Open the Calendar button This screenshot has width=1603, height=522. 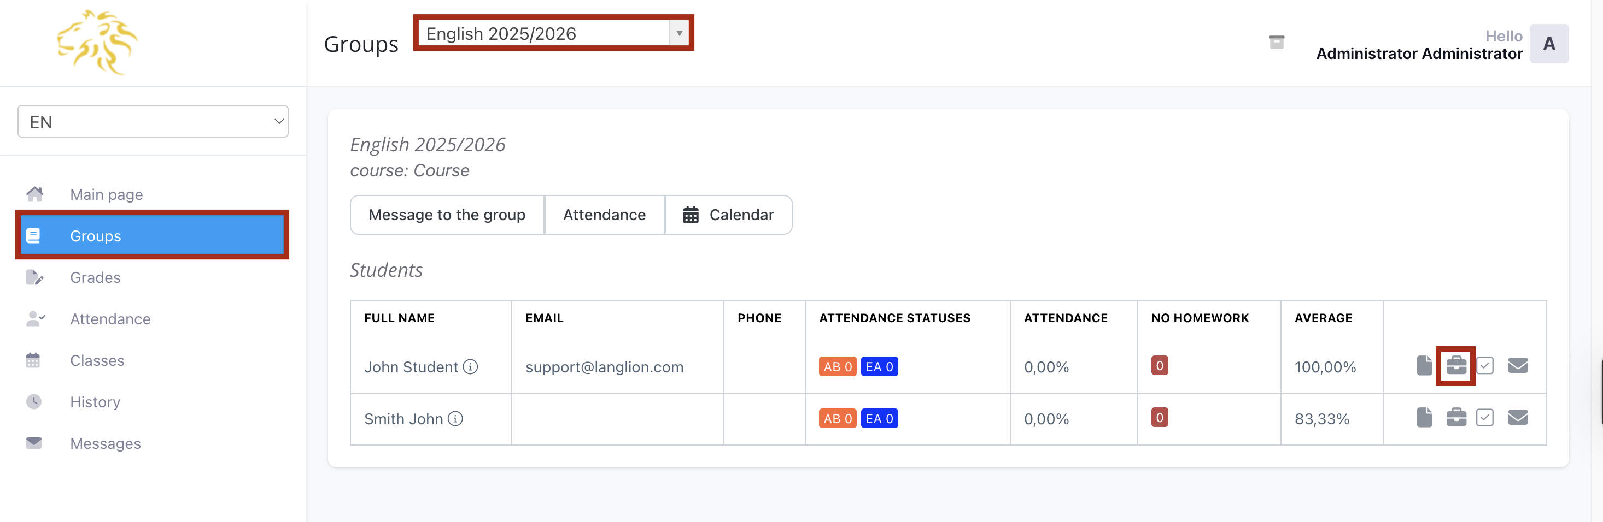[728, 215]
